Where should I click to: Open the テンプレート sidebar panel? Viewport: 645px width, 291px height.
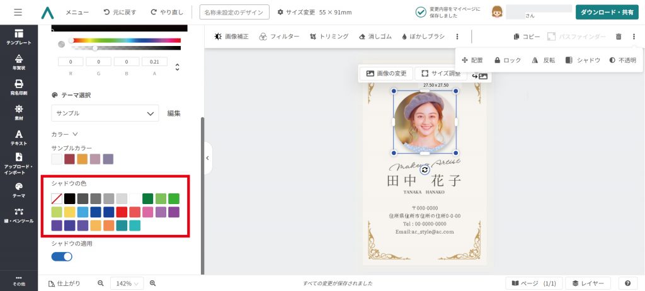[19, 37]
